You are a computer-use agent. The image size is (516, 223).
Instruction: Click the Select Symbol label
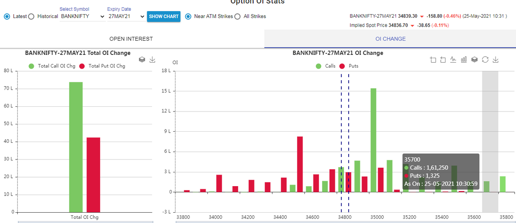74,9
